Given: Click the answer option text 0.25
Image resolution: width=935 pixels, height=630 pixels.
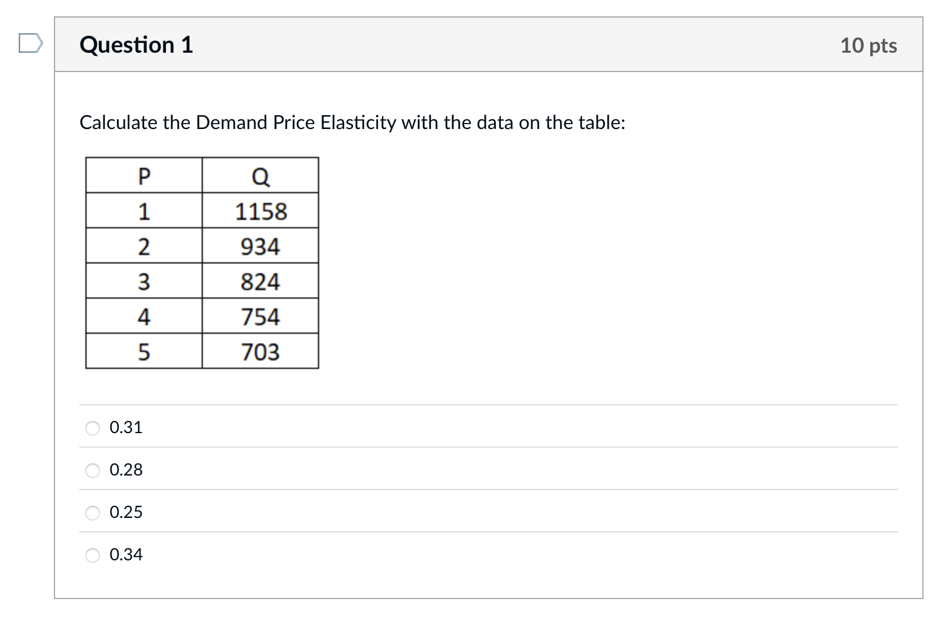Looking at the screenshot, I should point(126,512).
